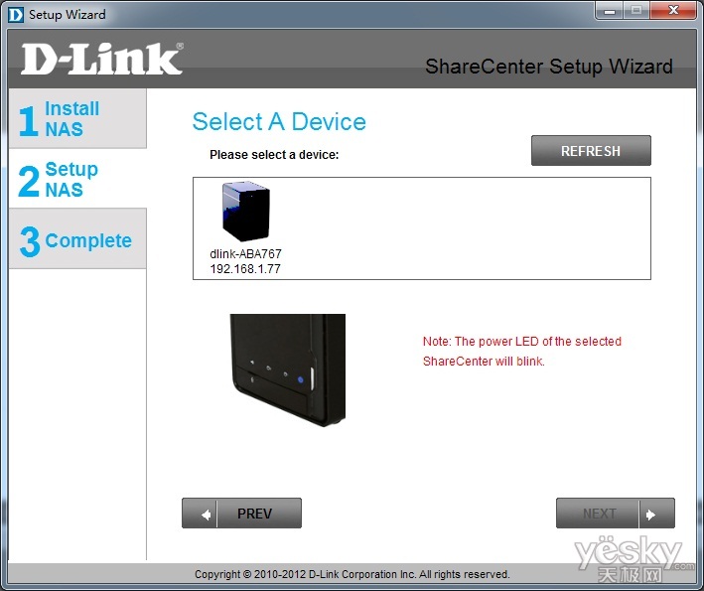Close the Setup Wizard window
Image resolution: width=704 pixels, height=591 pixels.
tap(673, 10)
